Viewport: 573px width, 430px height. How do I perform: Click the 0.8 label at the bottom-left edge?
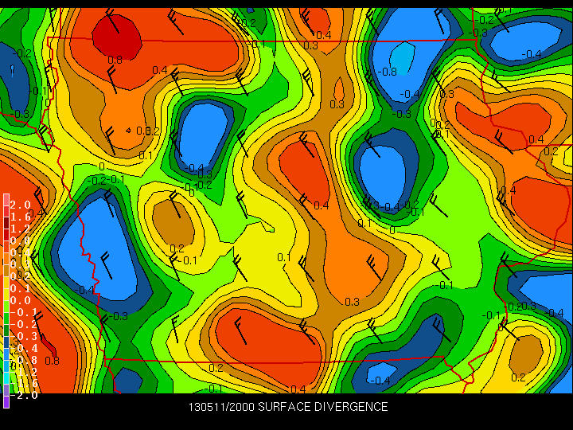coord(52,360)
